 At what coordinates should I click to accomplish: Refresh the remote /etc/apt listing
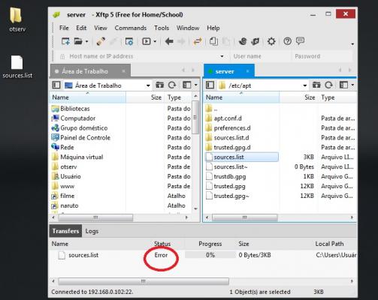[328, 85]
